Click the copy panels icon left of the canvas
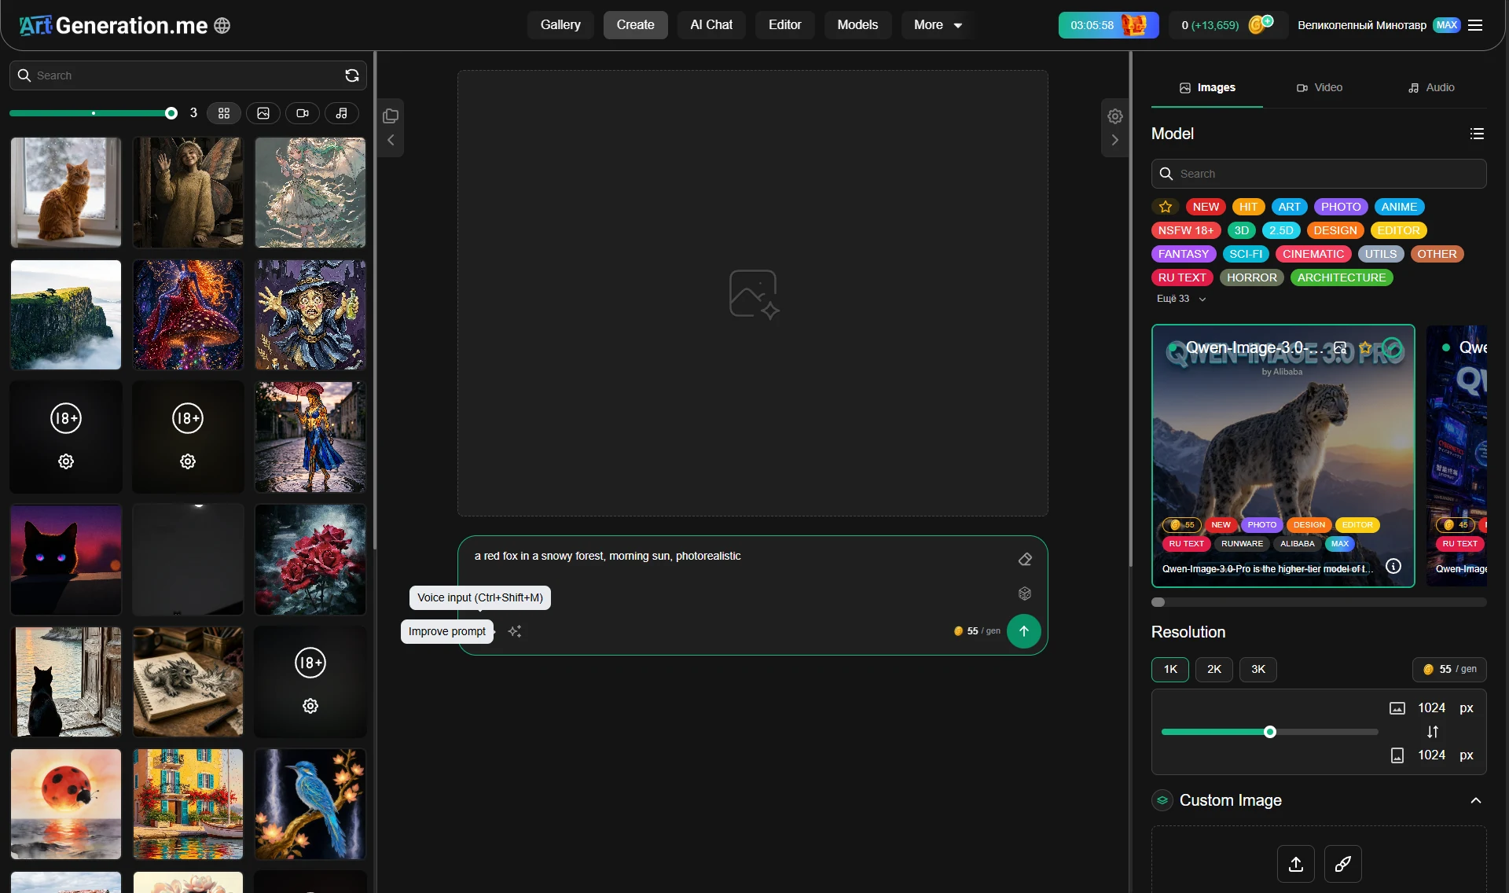1509x893 pixels. [391, 116]
